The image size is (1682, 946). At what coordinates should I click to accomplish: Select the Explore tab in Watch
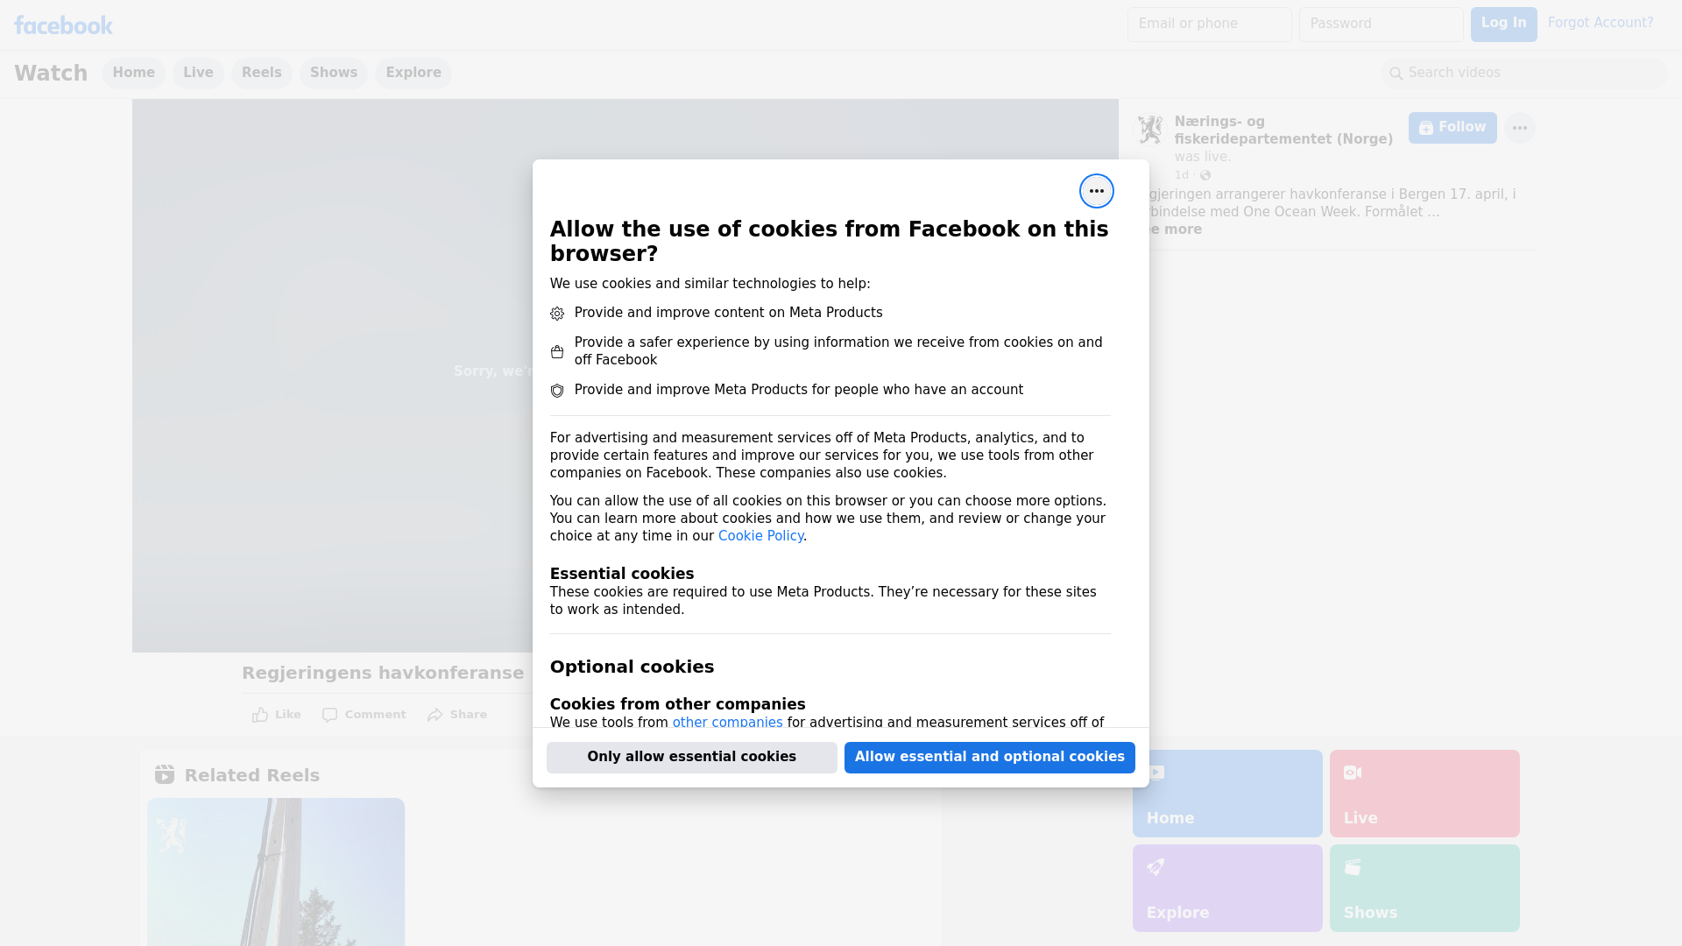(x=413, y=74)
